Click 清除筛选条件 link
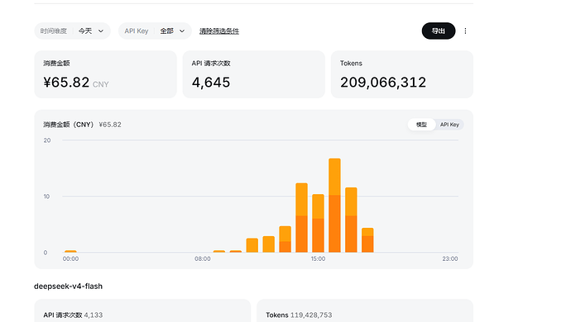 click(x=219, y=31)
